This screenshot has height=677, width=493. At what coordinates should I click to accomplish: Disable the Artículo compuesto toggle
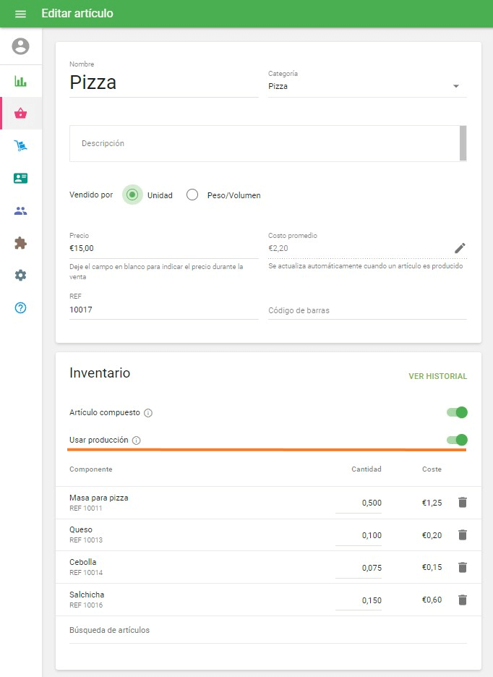pyautogui.click(x=457, y=412)
